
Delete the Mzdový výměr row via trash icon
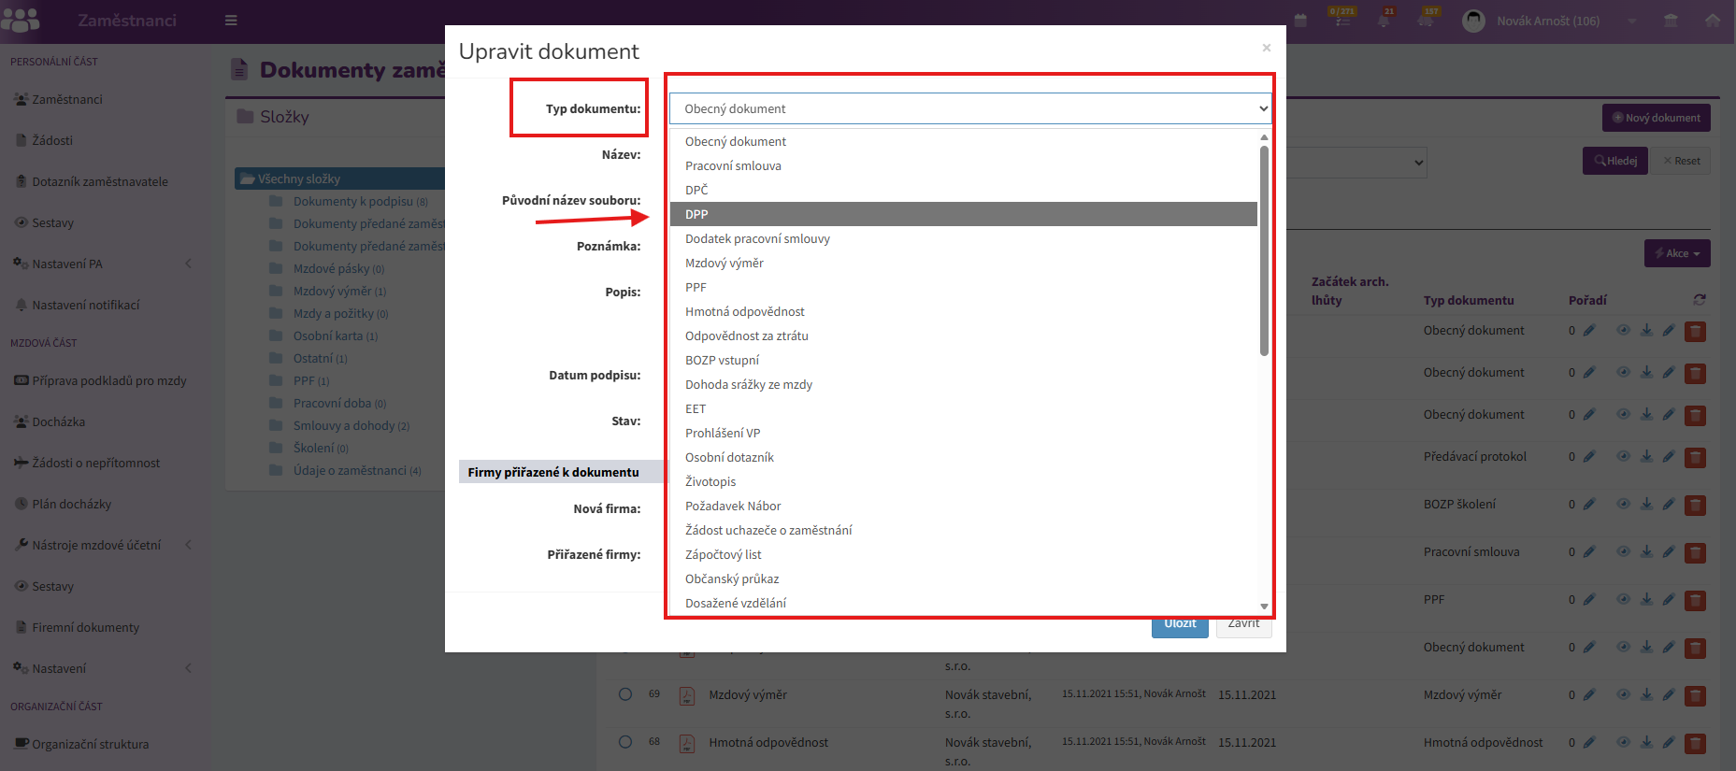[x=1695, y=696]
